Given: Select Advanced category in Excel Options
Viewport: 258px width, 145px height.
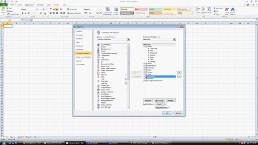Looking at the screenshot, I should pyautogui.click(x=79, y=50).
